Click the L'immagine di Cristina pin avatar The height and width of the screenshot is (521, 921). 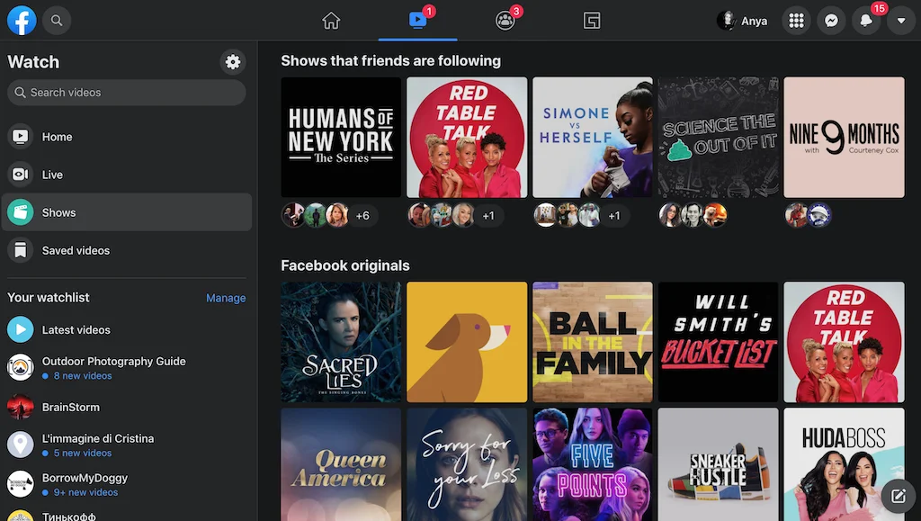point(21,445)
